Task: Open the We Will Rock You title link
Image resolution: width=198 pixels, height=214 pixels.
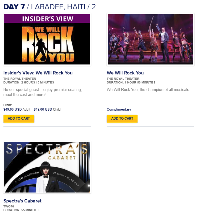Action: coord(125,73)
